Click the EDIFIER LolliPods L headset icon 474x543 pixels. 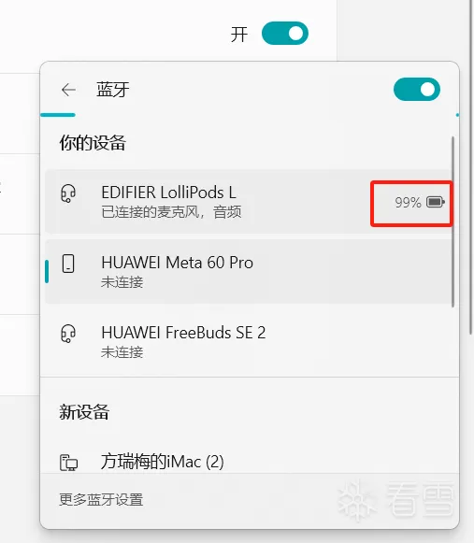tap(68, 193)
